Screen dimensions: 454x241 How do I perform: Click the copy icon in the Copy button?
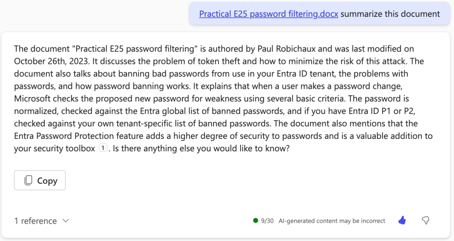(28, 181)
